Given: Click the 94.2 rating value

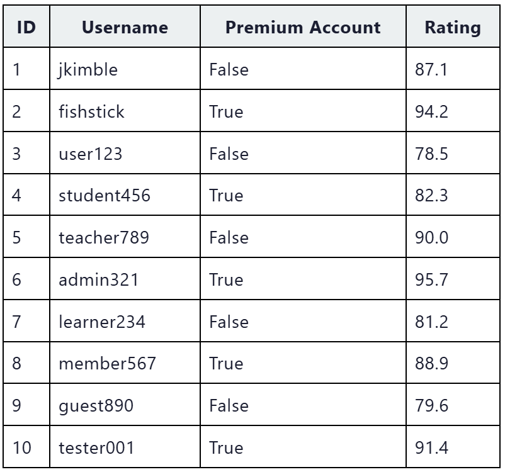Looking at the screenshot, I should click(x=431, y=111).
